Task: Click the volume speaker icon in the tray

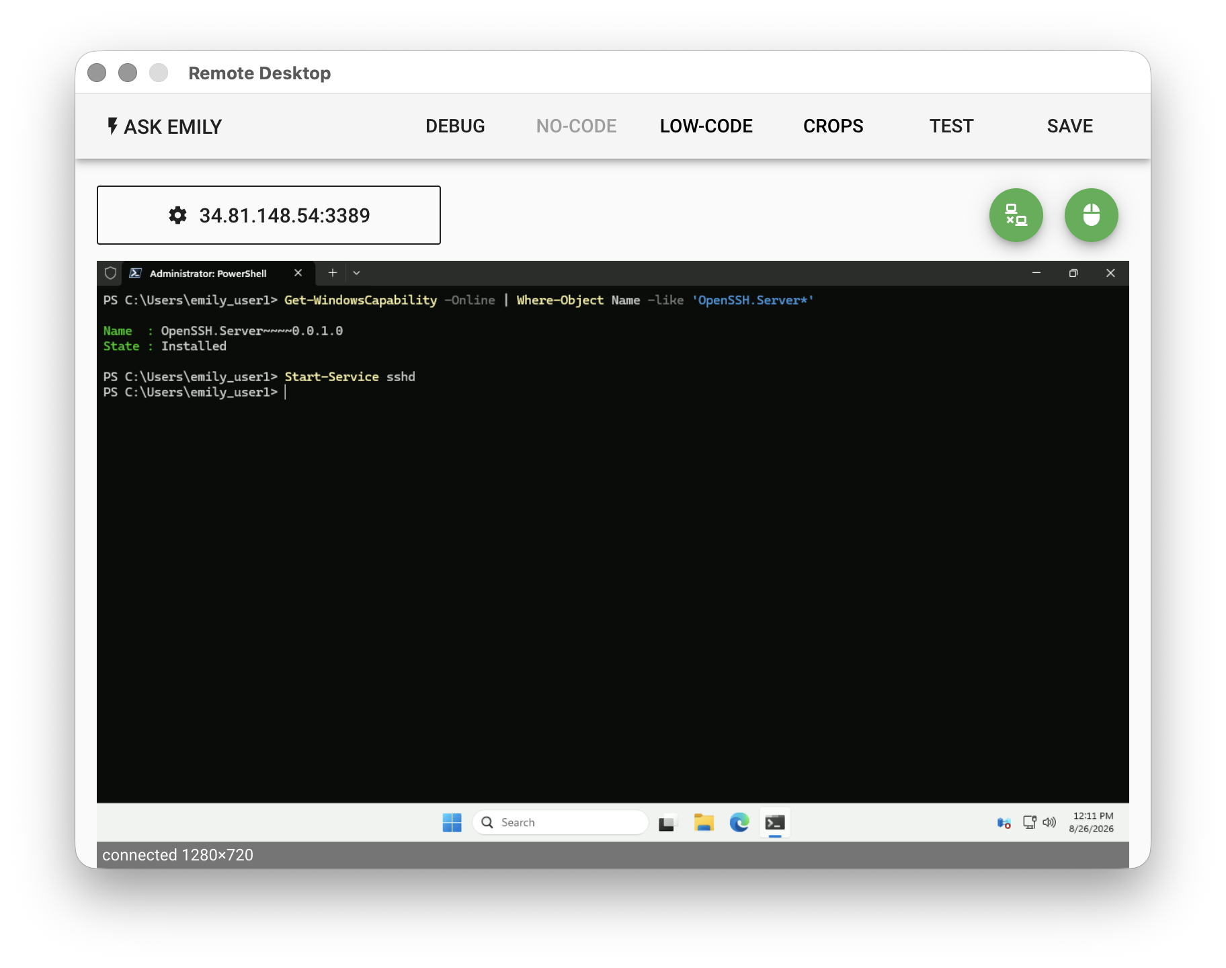Action: 1049,822
